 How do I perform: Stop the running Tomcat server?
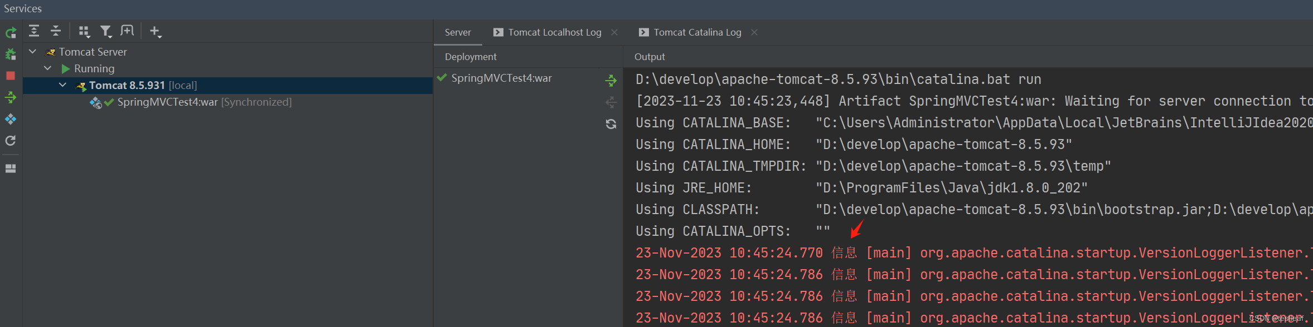[x=11, y=76]
